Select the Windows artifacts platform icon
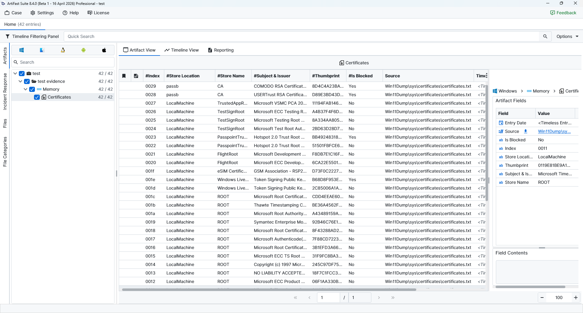The image size is (583, 313). [22, 50]
